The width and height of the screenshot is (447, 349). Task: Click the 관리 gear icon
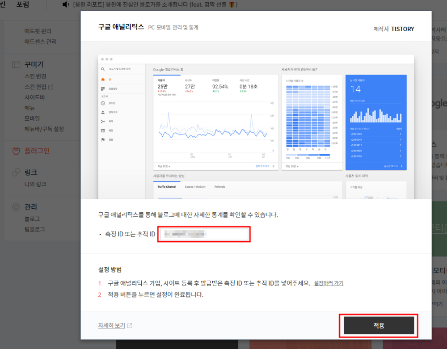16,207
